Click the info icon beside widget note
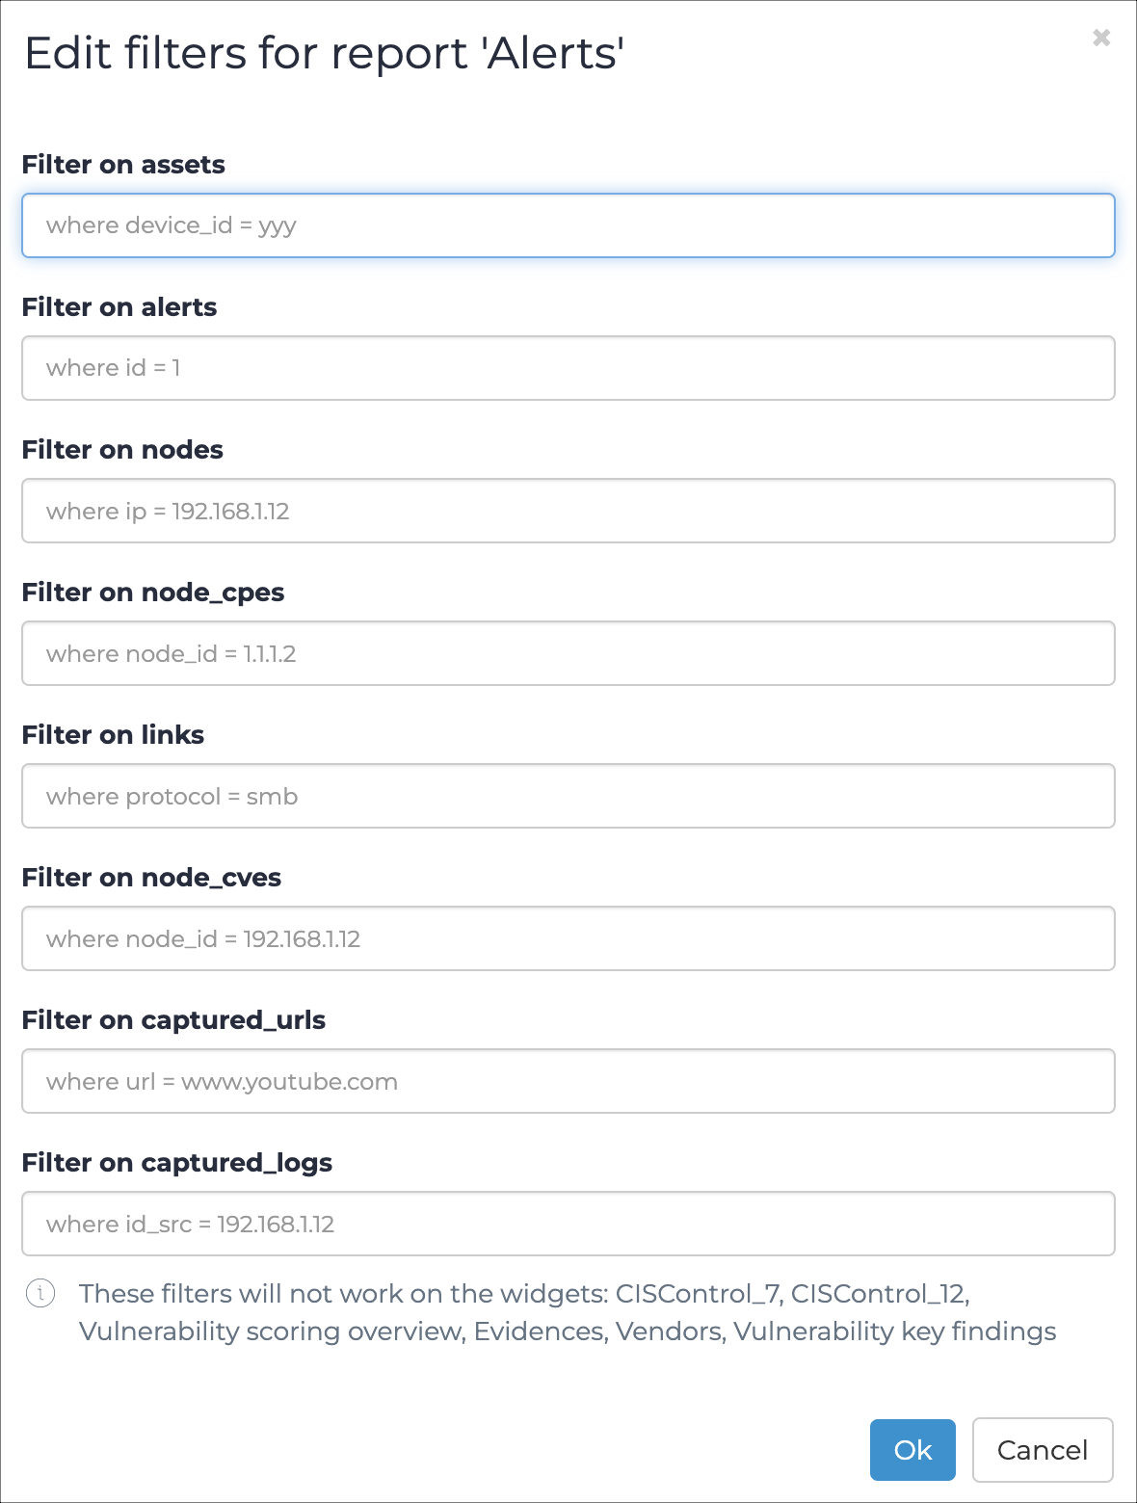The height and width of the screenshot is (1503, 1137). coord(40,1293)
